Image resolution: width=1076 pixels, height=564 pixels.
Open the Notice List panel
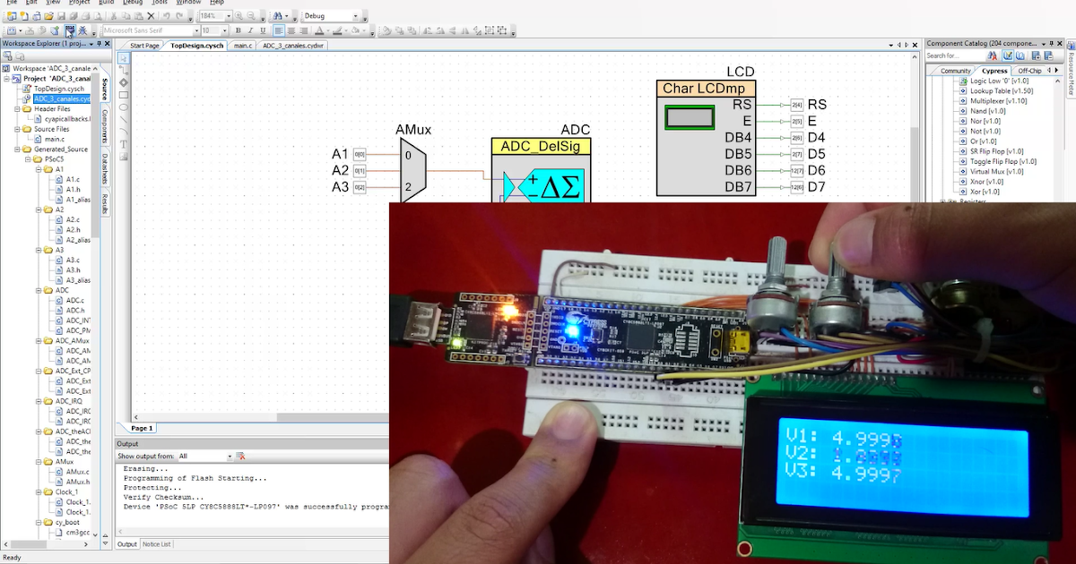pos(155,543)
